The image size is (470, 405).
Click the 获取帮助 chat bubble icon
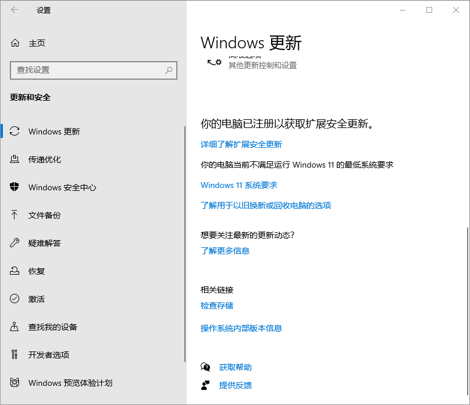[205, 367]
